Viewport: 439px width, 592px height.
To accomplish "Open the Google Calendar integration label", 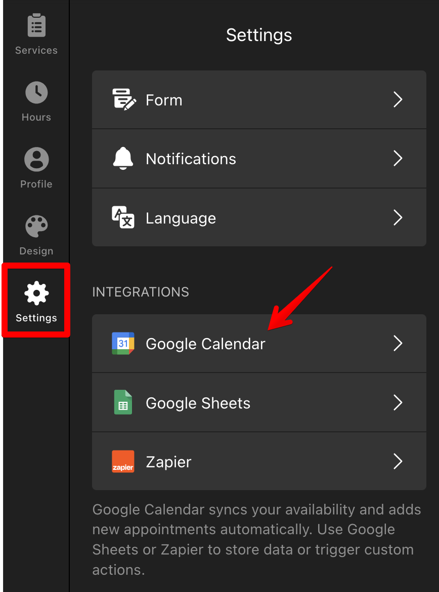I will coord(205,344).
